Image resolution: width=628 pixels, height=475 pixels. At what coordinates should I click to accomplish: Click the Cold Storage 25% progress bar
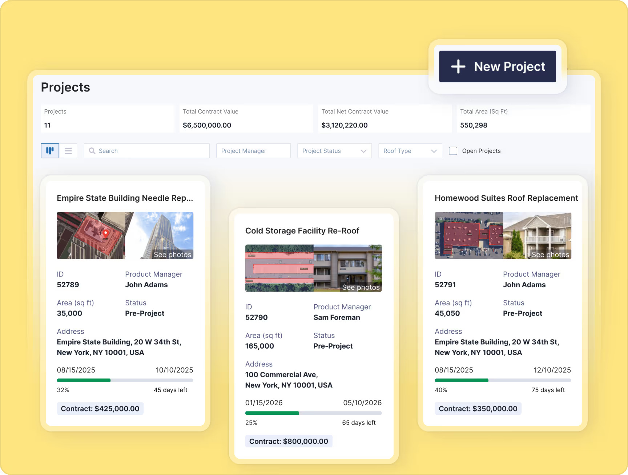pos(313,413)
